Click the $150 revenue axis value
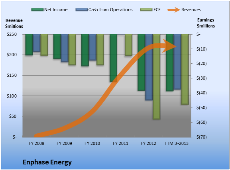230x170 pixels. (x=12, y=75)
